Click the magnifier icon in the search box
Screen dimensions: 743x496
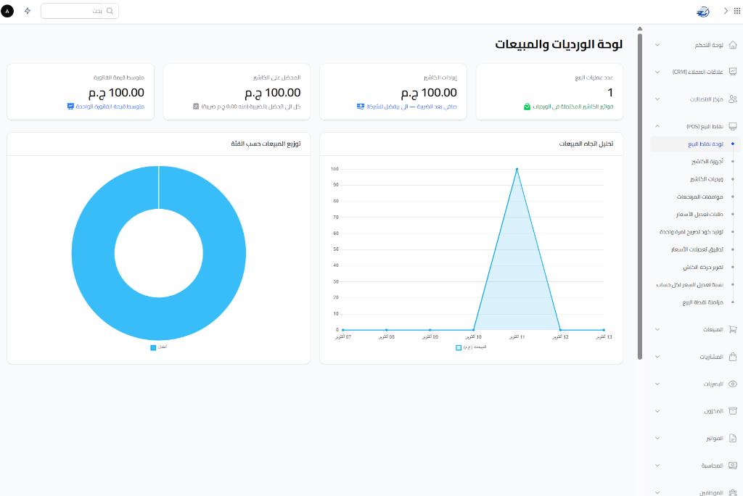click(110, 11)
